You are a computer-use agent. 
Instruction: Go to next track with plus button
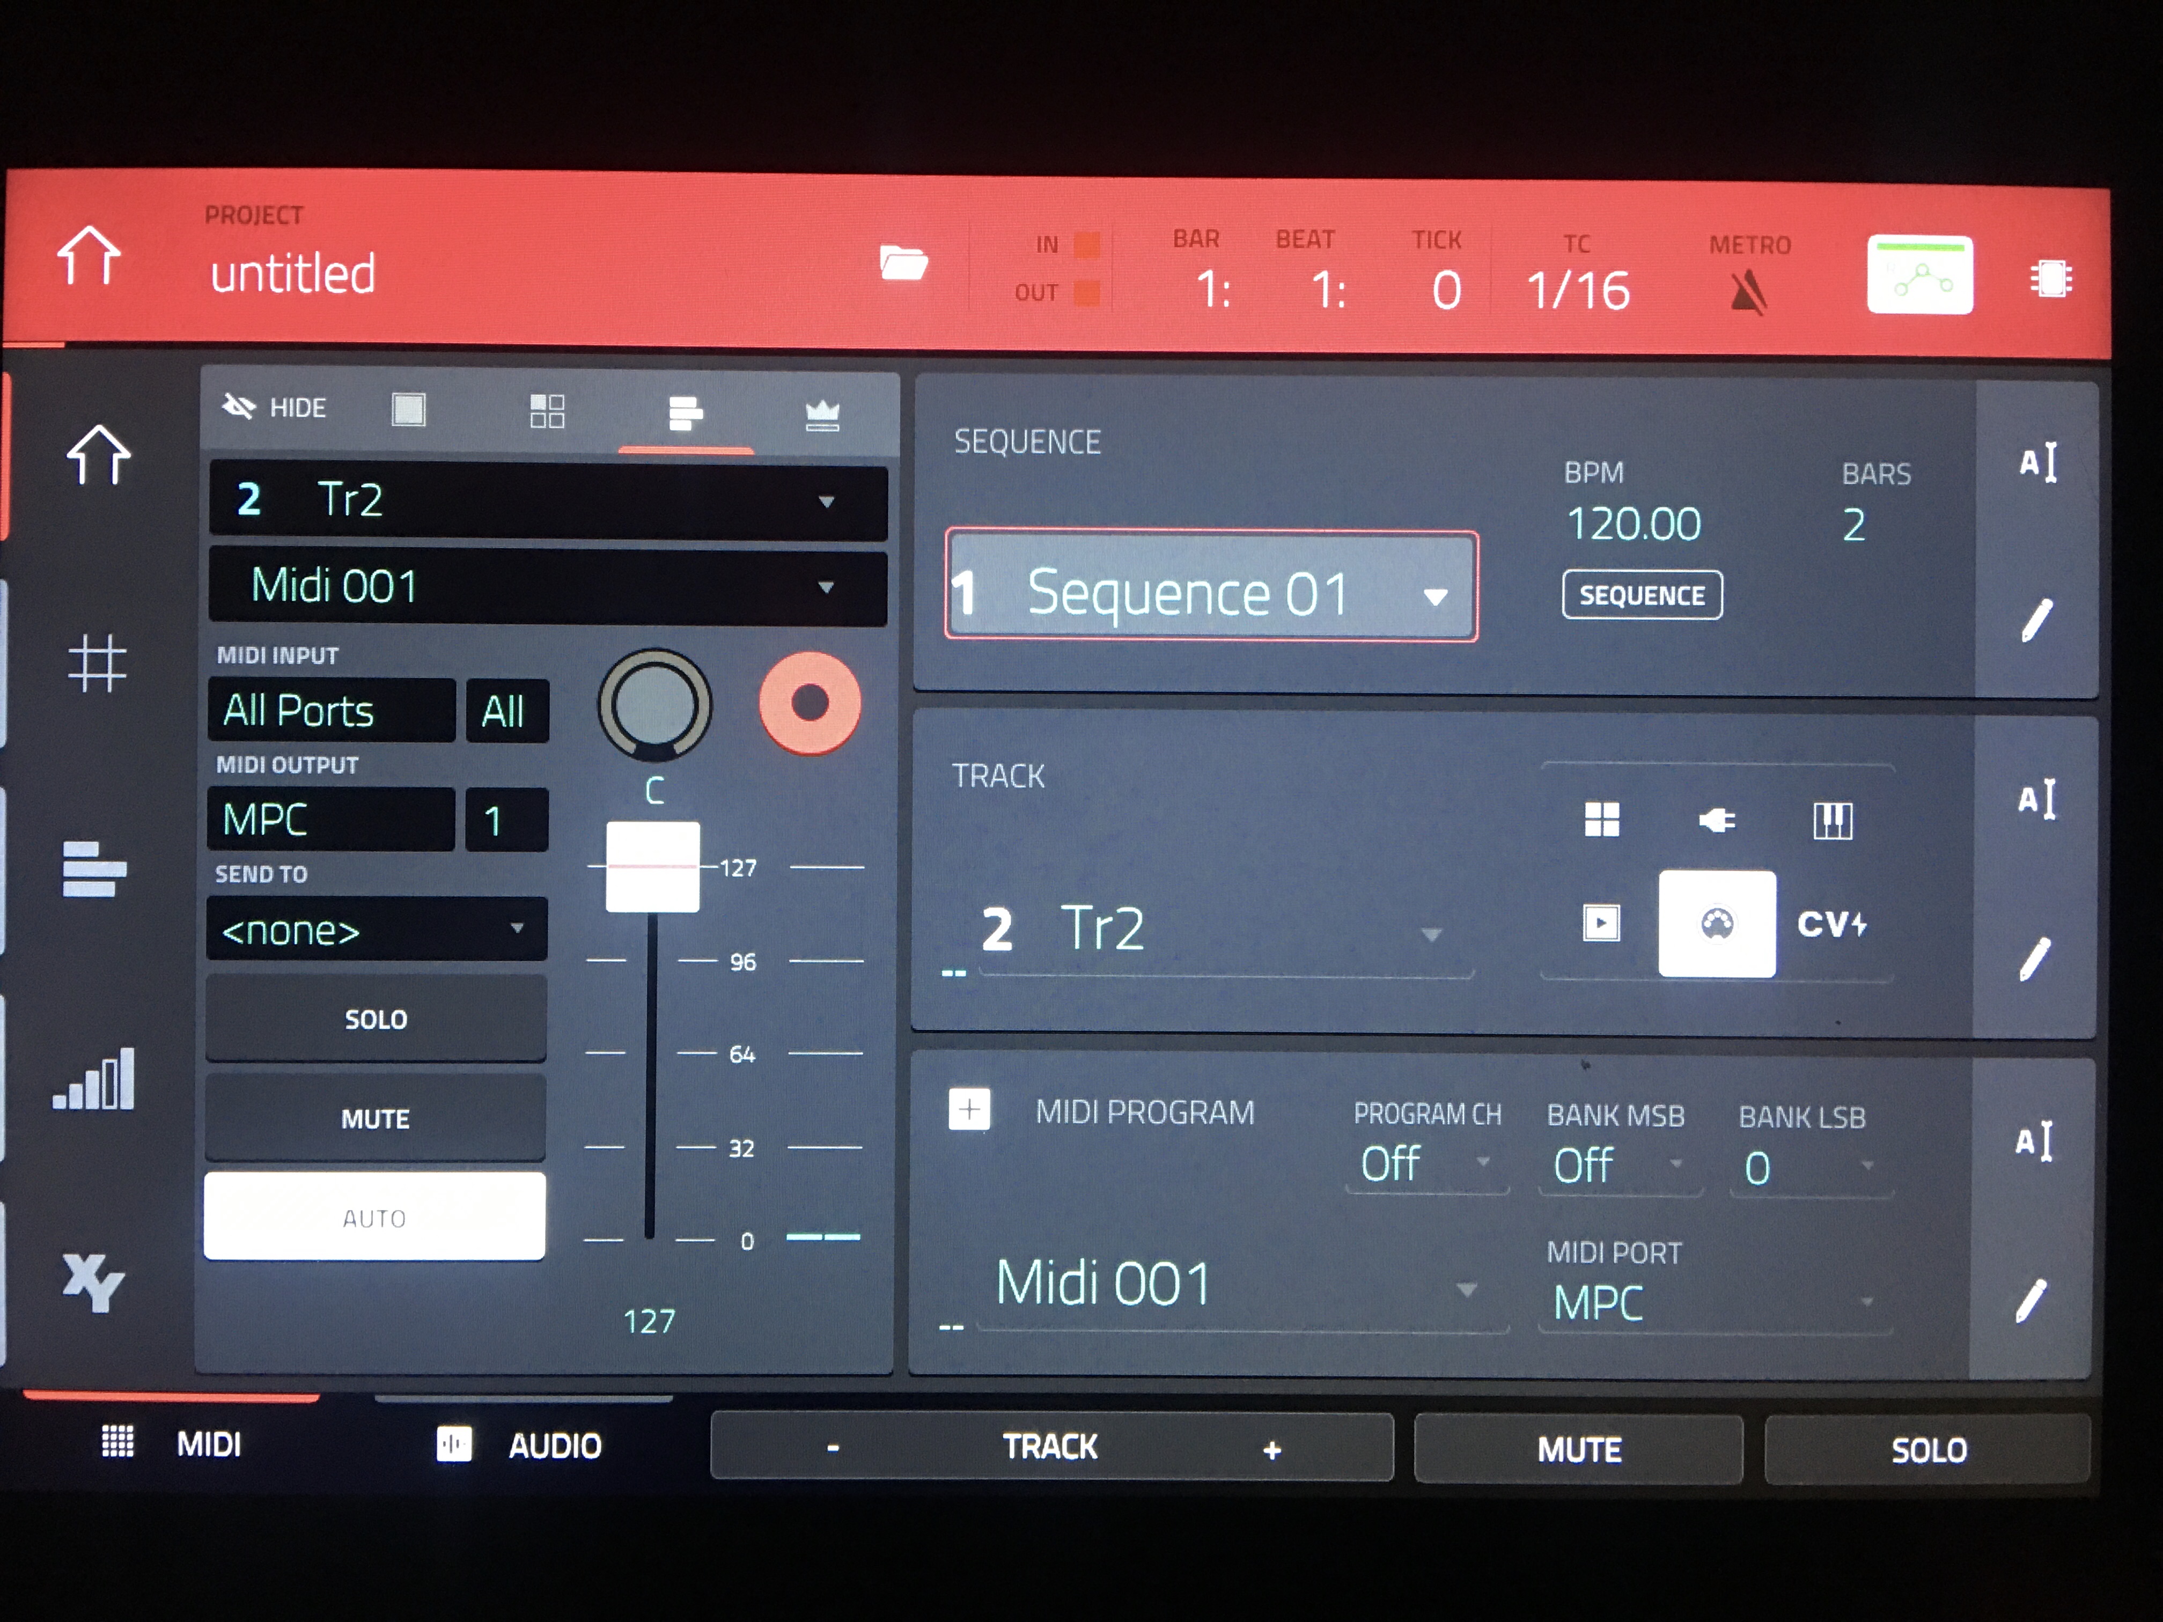pyautogui.click(x=1271, y=1450)
